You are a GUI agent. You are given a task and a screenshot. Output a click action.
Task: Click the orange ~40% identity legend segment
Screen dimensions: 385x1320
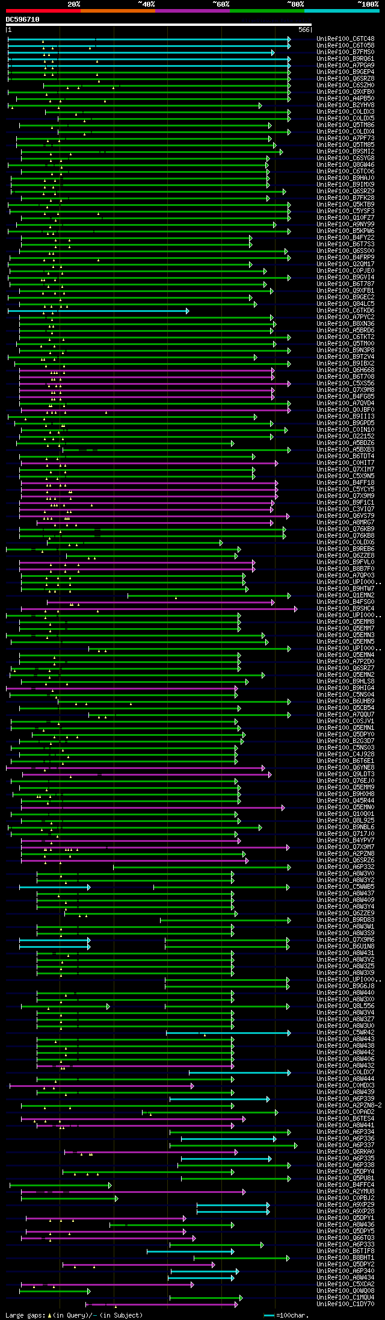[117, 11]
